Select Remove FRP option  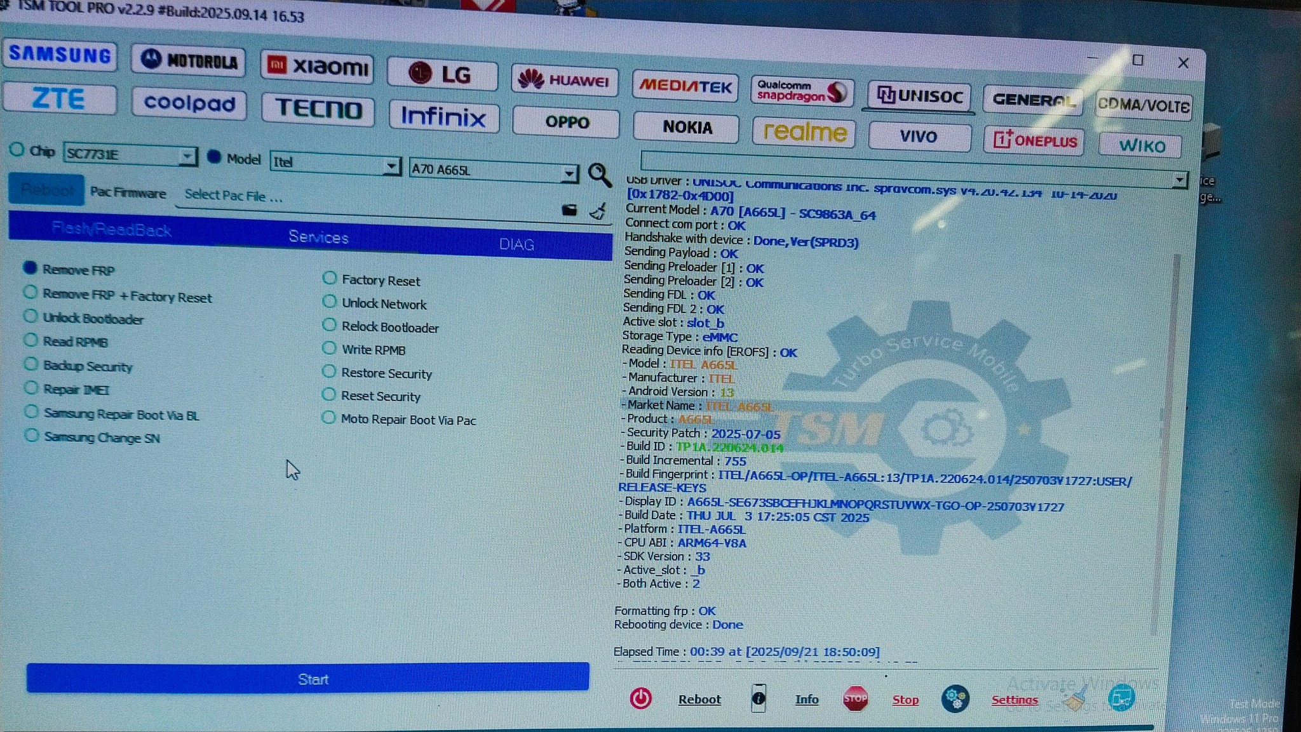(30, 267)
